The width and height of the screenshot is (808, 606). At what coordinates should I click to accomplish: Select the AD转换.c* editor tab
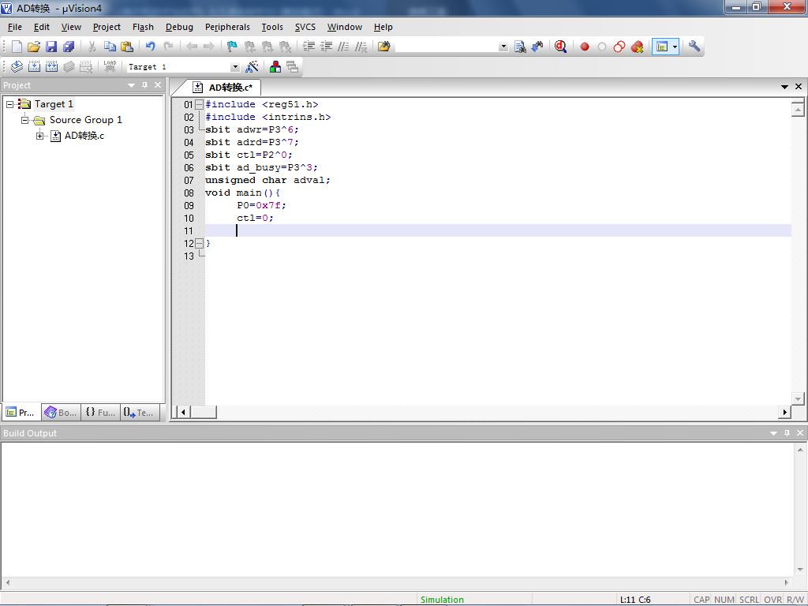230,88
